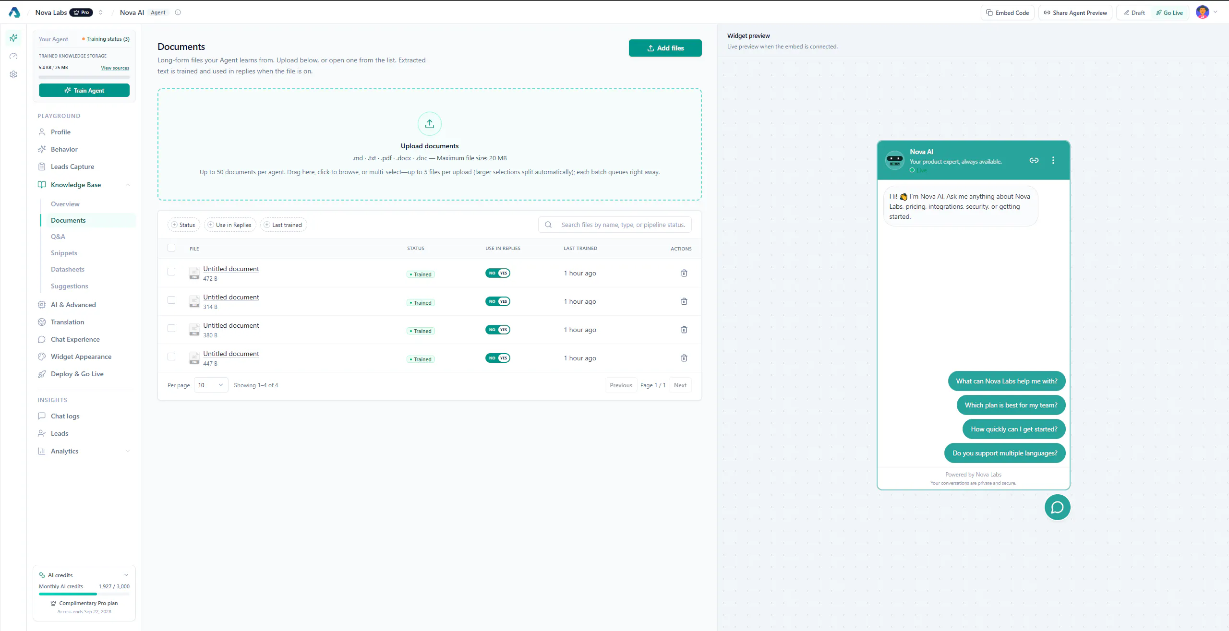
Task: Check the box for the 314 B document
Action: click(x=171, y=300)
